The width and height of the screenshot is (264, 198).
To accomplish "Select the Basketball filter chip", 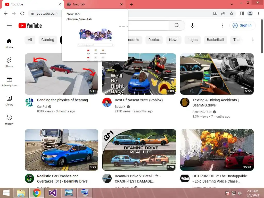I will [x=216, y=40].
